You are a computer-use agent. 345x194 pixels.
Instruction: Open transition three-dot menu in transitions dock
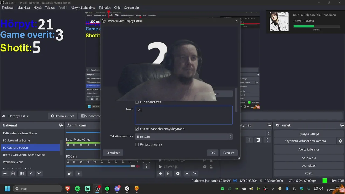(x=267, y=140)
